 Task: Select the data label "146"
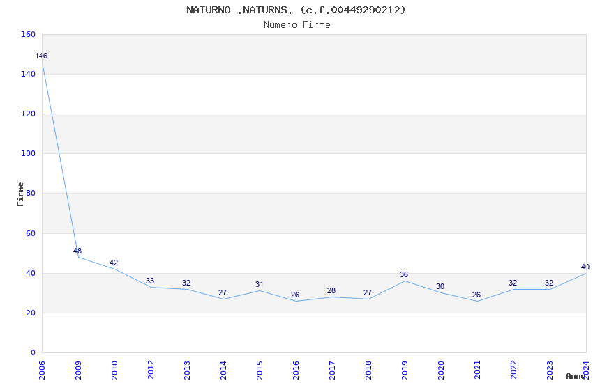(41, 56)
